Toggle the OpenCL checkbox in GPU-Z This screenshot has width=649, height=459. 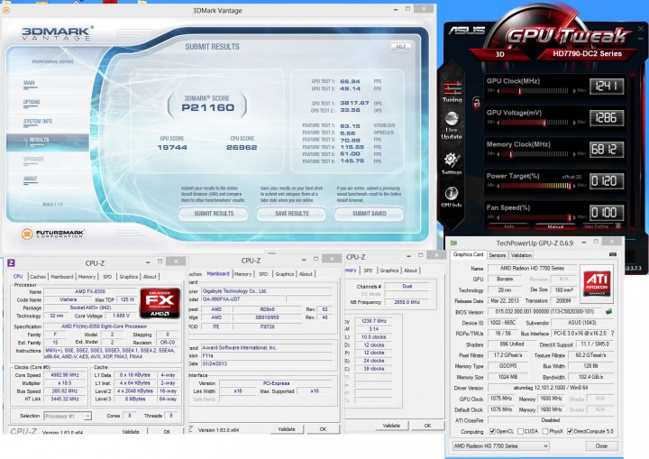tap(492, 431)
